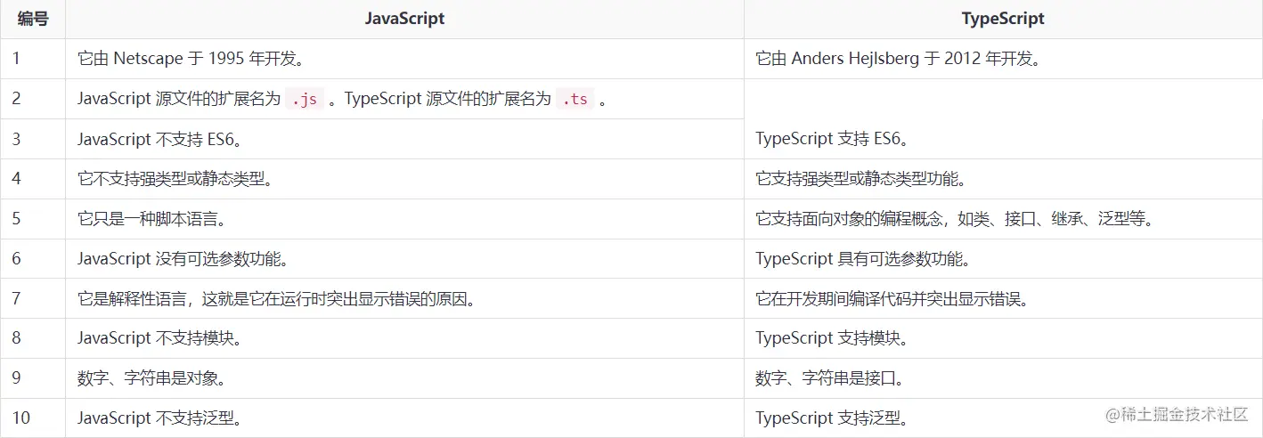Viewport: 1263px width, 438px height.
Task: Select the row number 6 cell
Action: tap(33, 259)
